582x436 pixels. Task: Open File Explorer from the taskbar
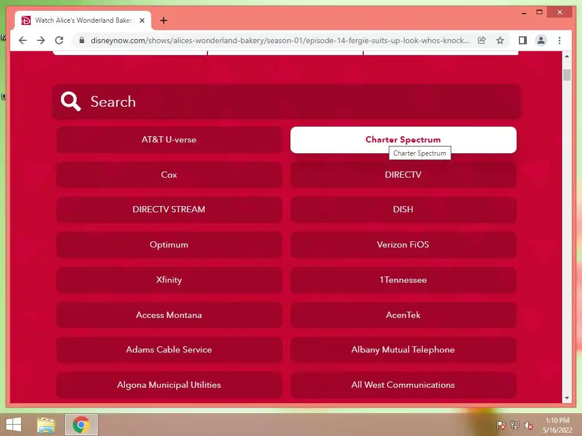point(46,425)
